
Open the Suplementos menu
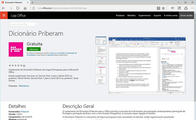point(145,16)
